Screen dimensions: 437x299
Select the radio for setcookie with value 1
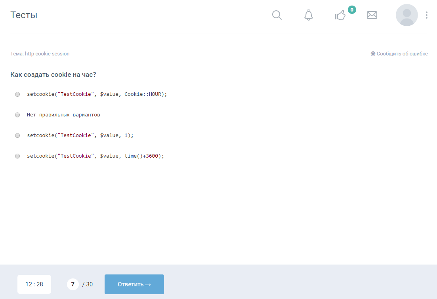[17, 135]
